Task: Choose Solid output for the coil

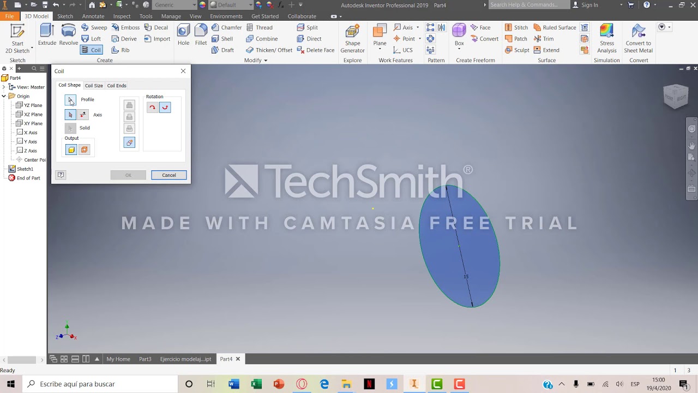Action: click(71, 150)
